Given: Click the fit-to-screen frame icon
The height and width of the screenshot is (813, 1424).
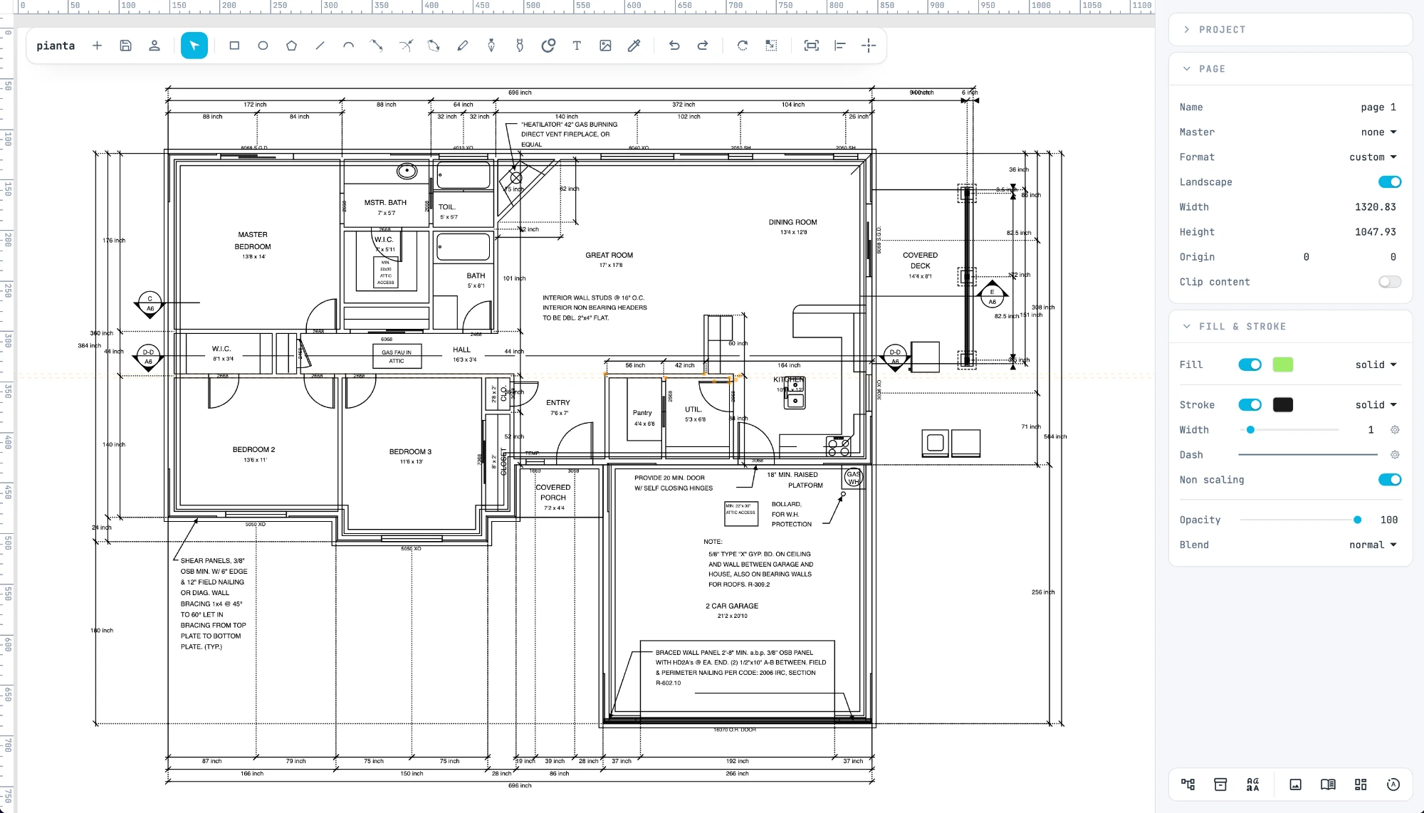Looking at the screenshot, I should pos(811,46).
